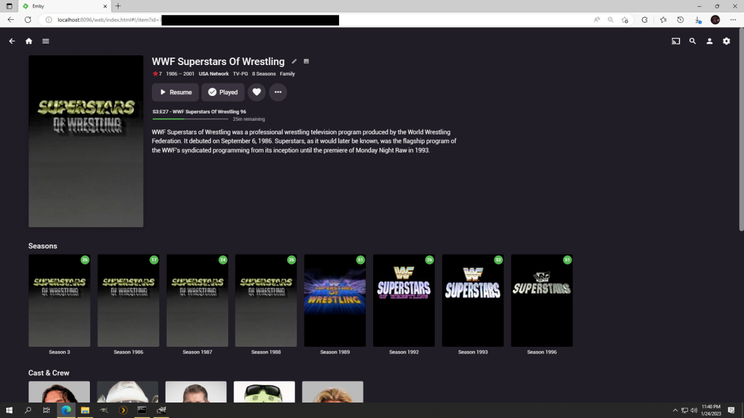
Task: Open Windows taskbar search
Action: click(28, 410)
